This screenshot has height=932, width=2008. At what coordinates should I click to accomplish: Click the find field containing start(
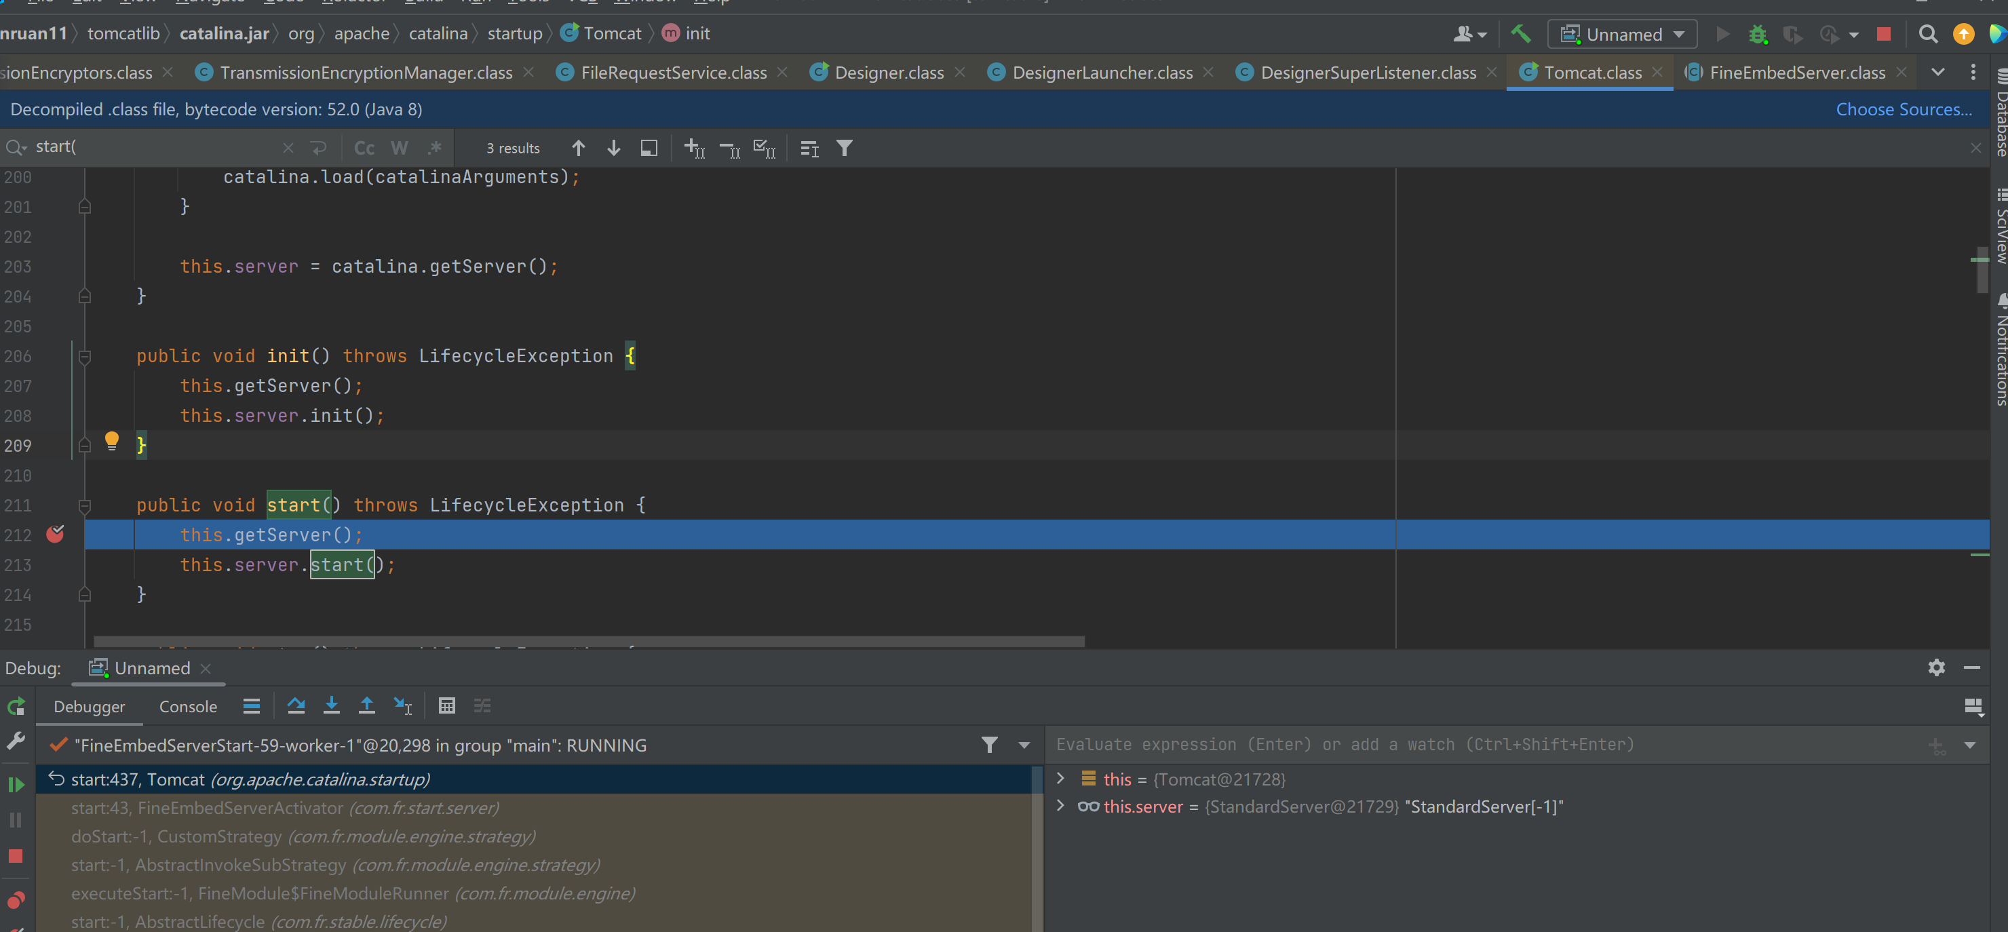(x=156, y=147)
